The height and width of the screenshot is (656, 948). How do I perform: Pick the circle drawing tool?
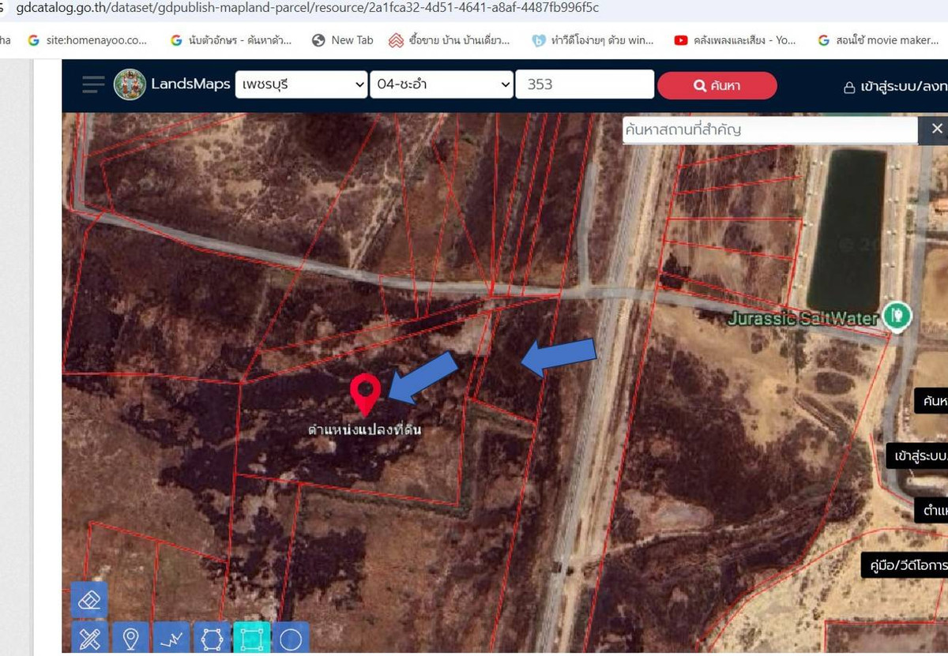[x=291, y=638]
